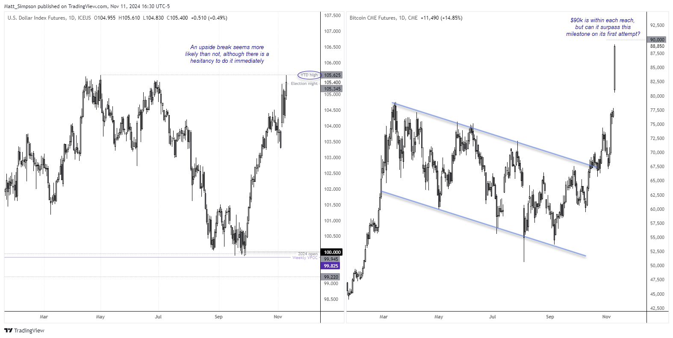Click Nov on the Bitcoin time axis

606,317
